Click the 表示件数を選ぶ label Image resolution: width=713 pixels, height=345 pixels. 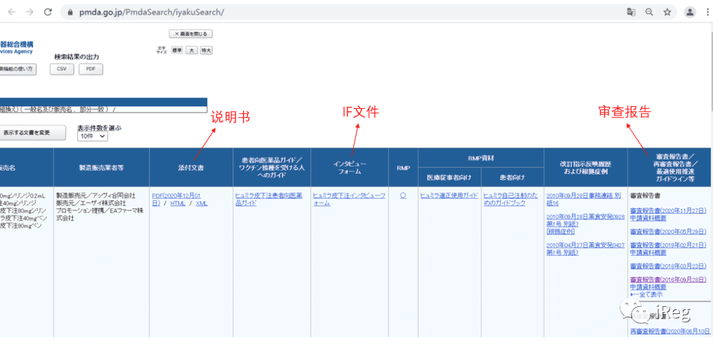99,128
